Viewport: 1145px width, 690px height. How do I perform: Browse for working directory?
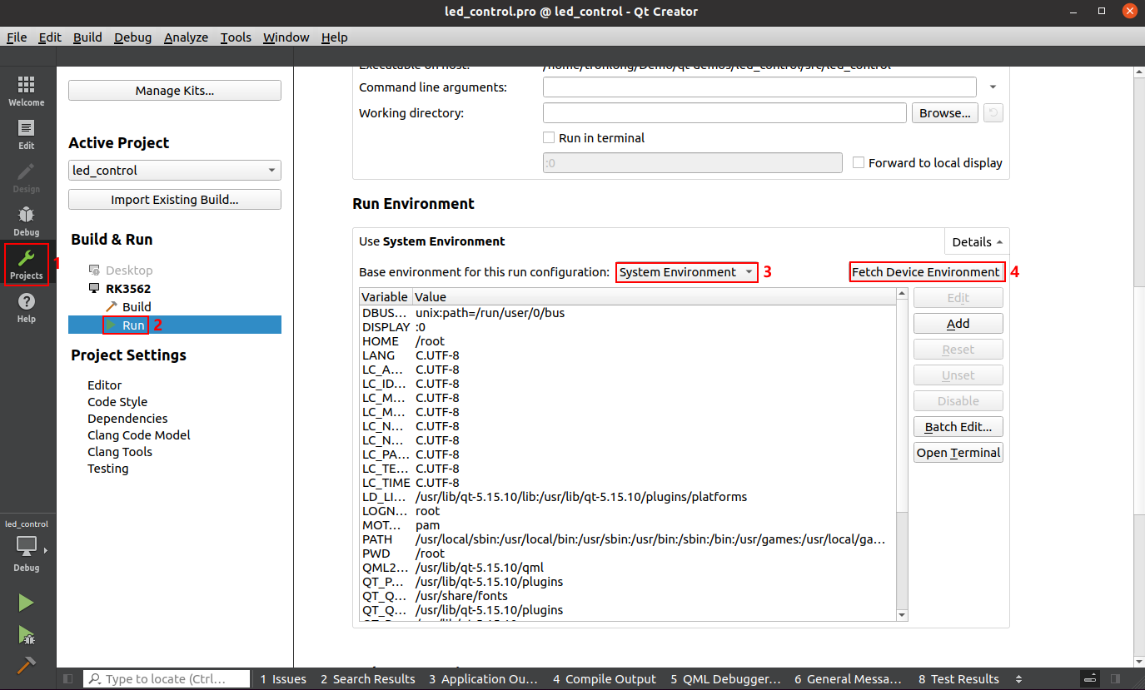[945, 113]
